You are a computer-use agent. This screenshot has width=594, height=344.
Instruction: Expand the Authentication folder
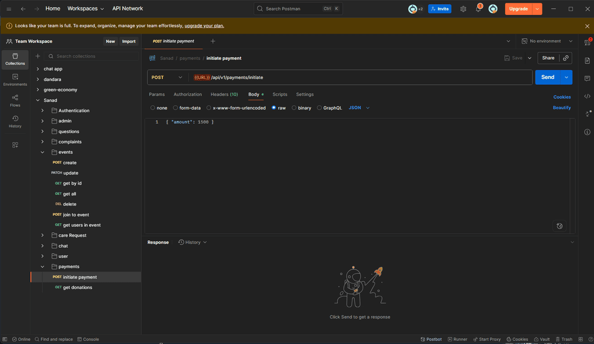tap(42, 111)
